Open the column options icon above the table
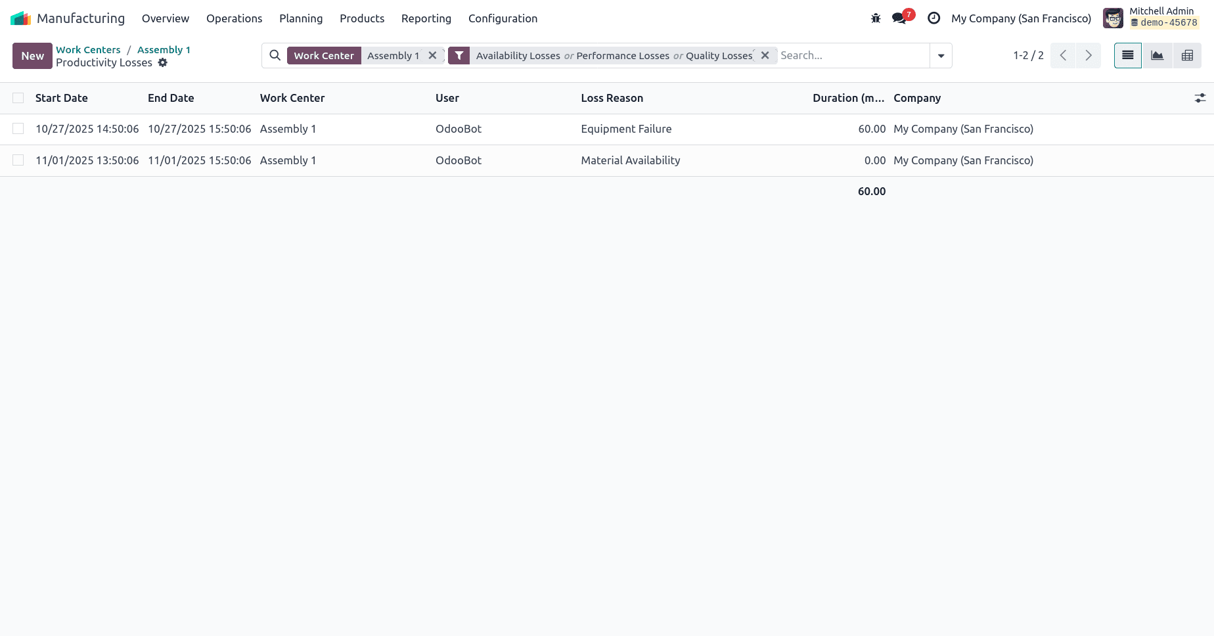1214x636 pixels. pyautogui.click(x=1200, y=97)
